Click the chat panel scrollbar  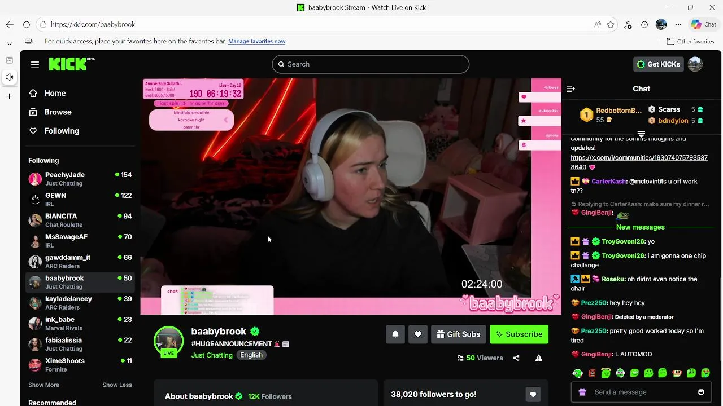pyautogui.click(x=719, y=319)
